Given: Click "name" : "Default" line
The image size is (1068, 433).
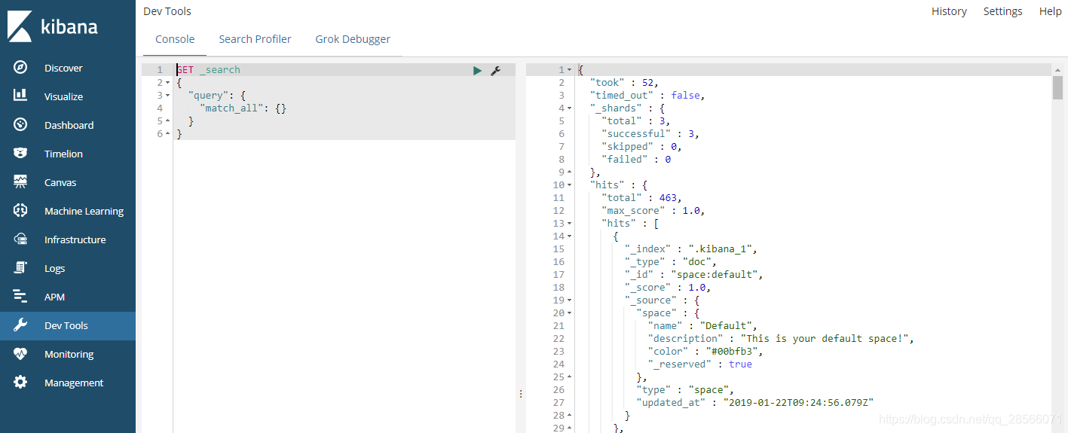Looking at the screenshot, I should [x=702, y=326].
